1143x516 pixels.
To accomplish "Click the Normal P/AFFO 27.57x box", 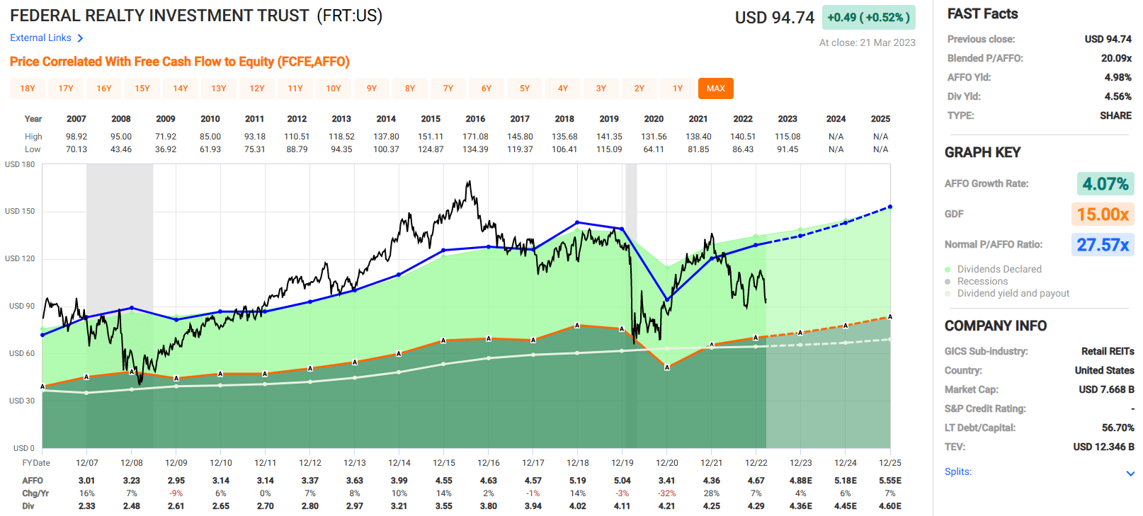I will (1103, 245).
